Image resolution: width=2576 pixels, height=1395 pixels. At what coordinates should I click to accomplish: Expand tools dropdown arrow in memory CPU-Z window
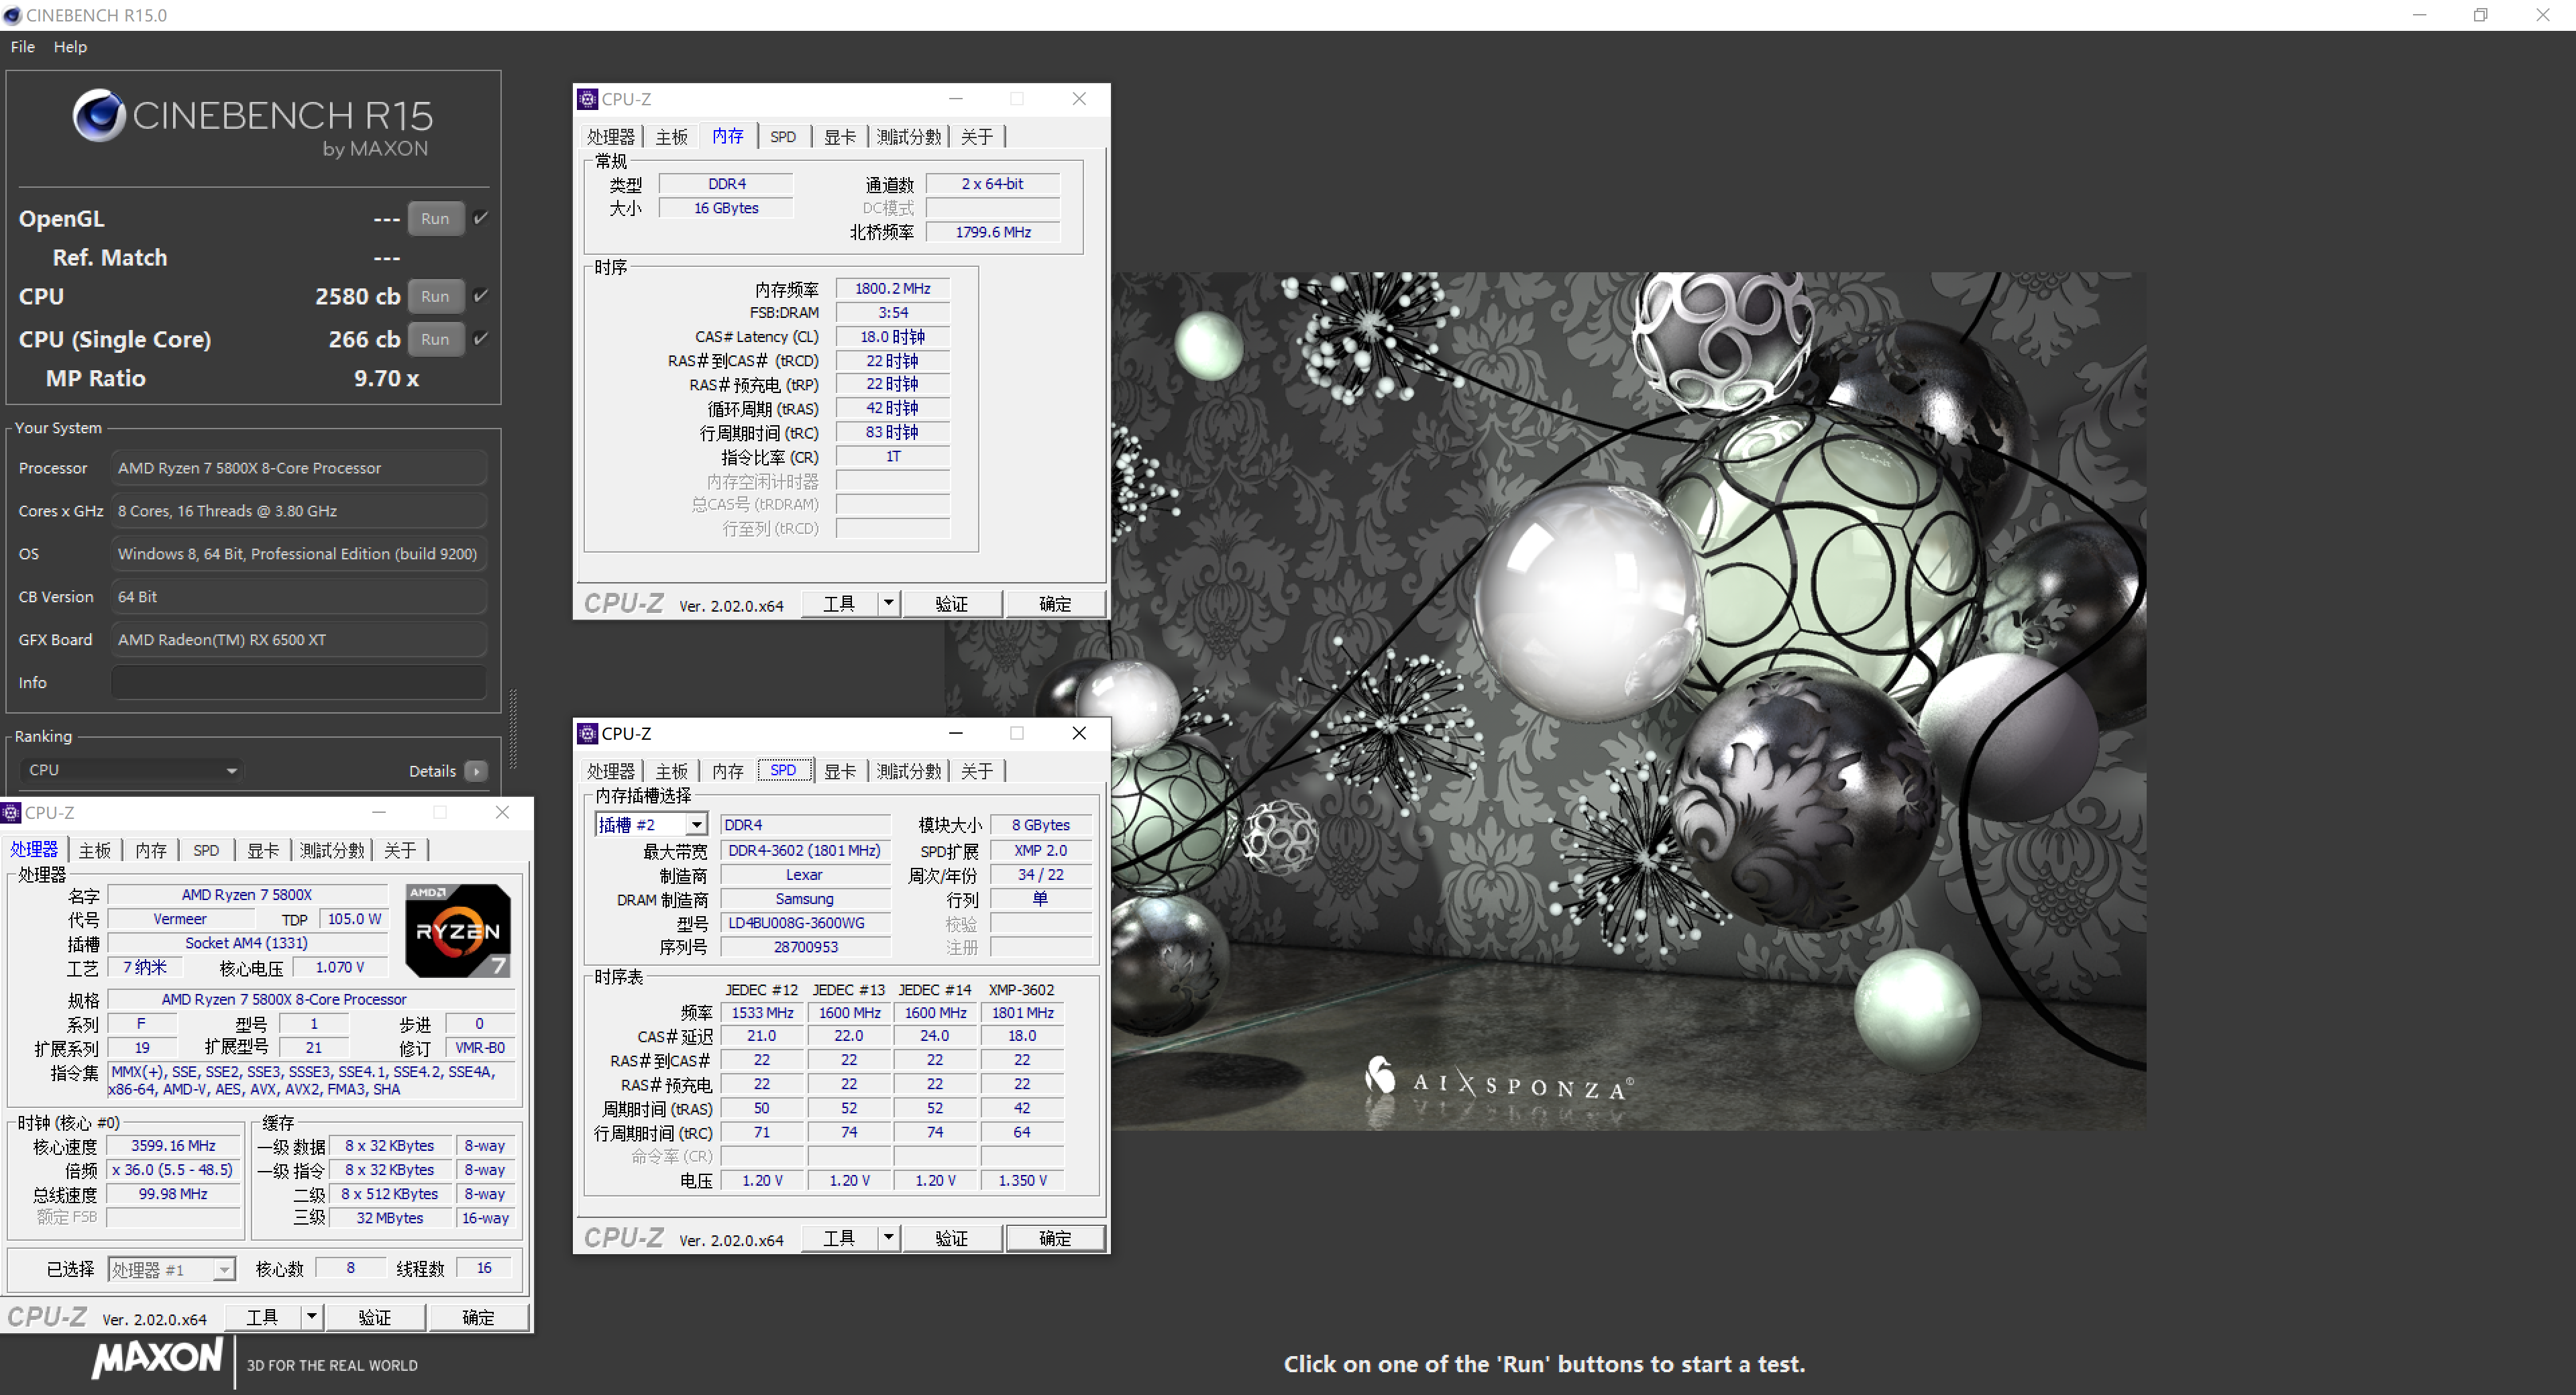pyautogui.click(x=888, y=603)
